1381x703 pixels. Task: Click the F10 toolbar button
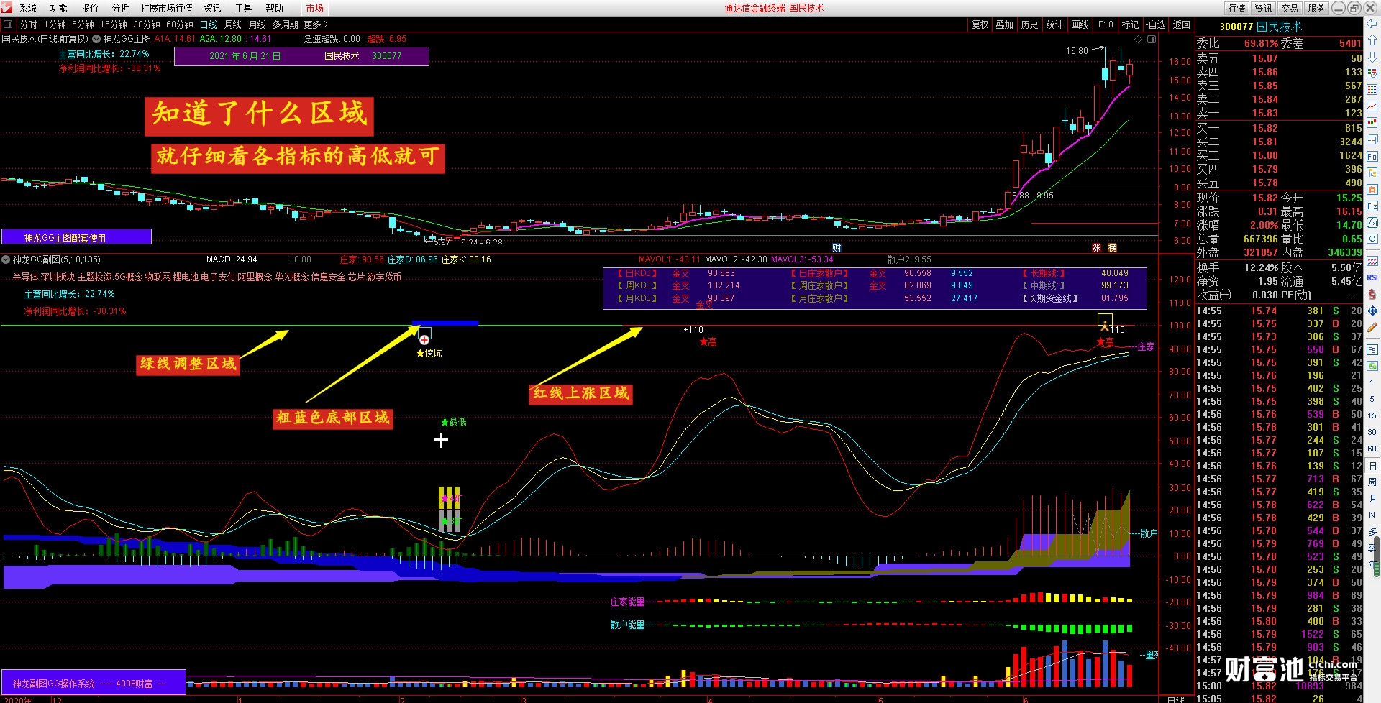1106,24
